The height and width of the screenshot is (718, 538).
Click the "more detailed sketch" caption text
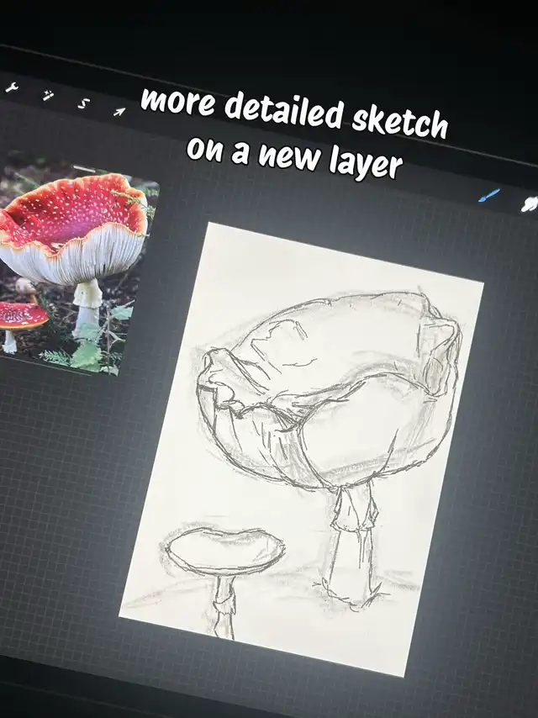point(293,115)
